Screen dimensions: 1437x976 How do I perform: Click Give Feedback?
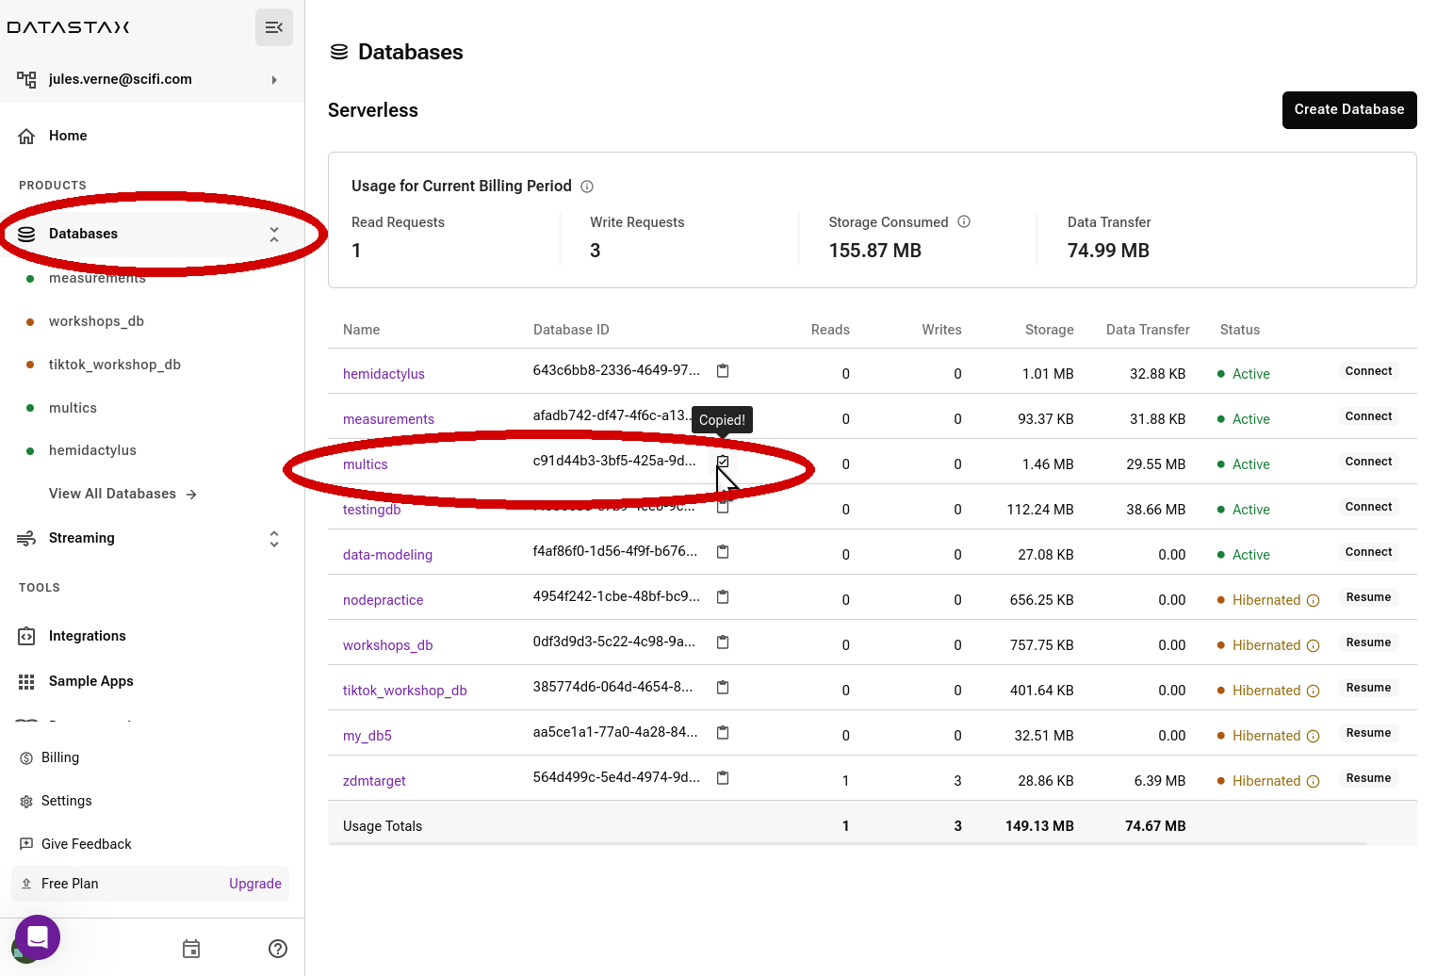(x=87, y=844)
